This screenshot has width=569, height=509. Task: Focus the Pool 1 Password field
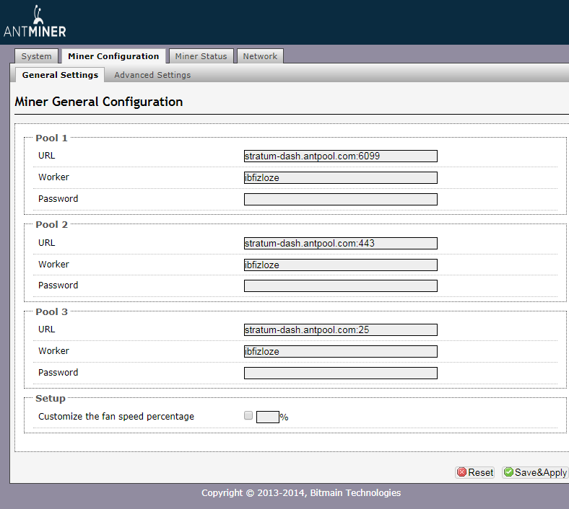(x=340, y=199)
